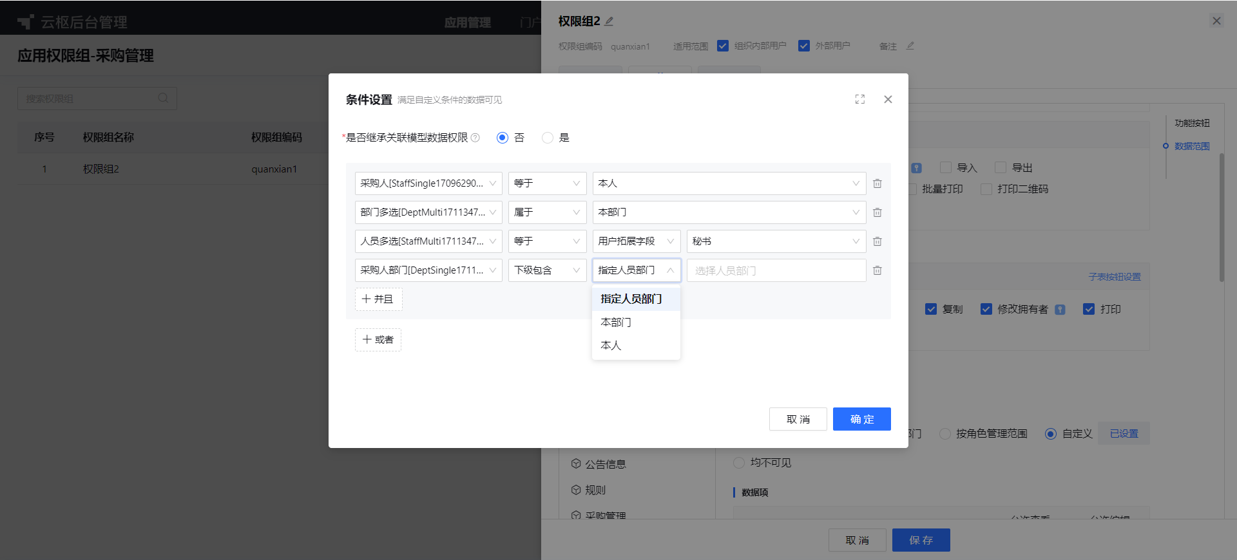Toggle the 打印二维码 checkbox

[x=986, y=189]
